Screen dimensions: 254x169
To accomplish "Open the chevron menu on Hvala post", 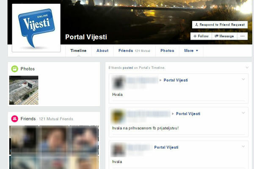I will (x=243, y=79).
